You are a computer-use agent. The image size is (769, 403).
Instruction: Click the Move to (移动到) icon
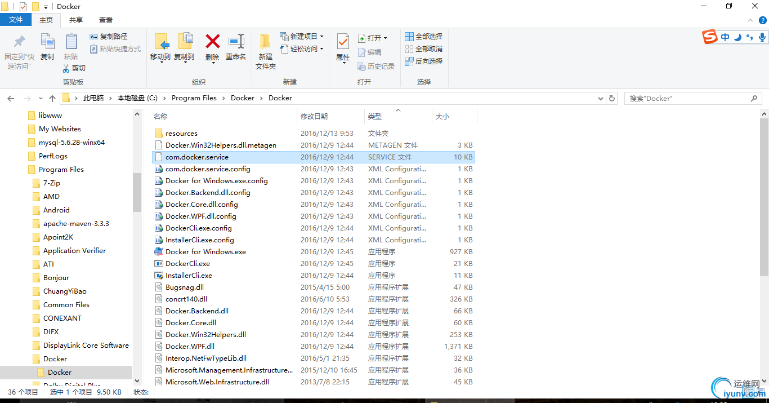point(160,42)
